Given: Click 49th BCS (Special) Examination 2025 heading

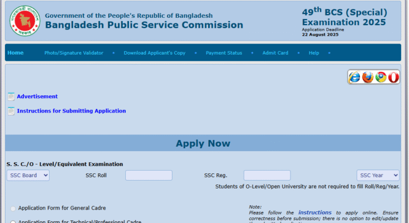Looking at the screenshot, I should pos(344,17).
